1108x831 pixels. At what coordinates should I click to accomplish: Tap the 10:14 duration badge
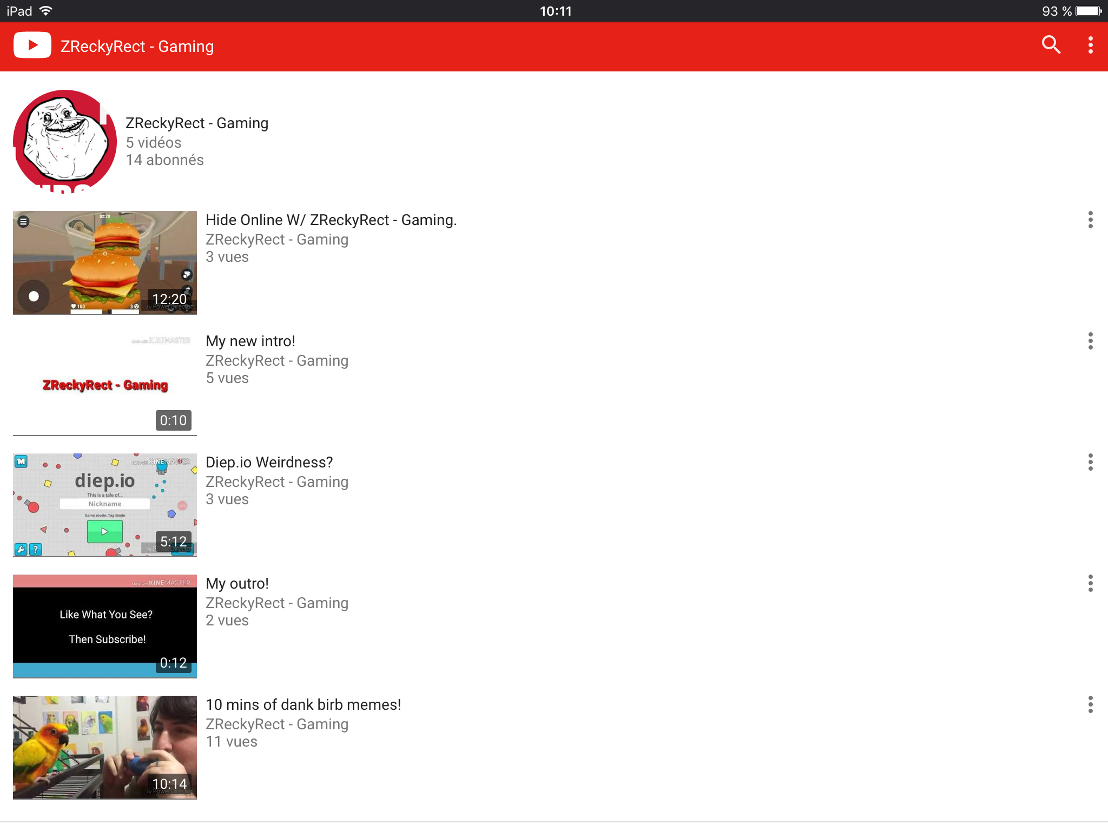(x=169, y=784)
